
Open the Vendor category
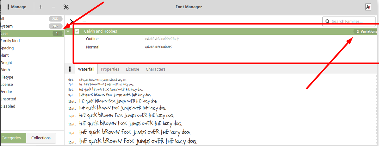click(x=31, y=92)
